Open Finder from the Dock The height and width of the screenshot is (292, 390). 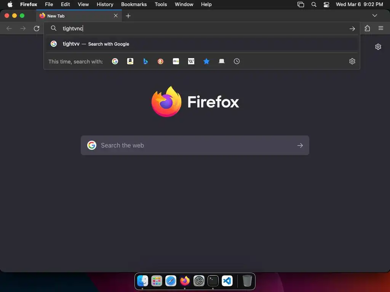(x=142, y=281)
